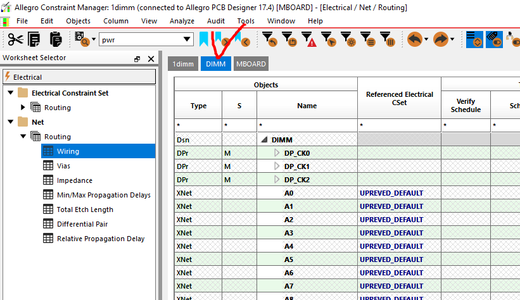Open the Objects menu
Screen dimensions: 520x300
pos(78,21)
